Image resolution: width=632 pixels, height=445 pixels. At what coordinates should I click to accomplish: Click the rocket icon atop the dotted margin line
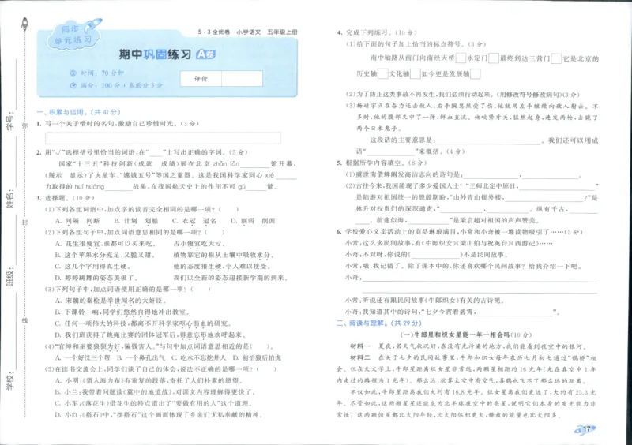pyautogui.click(x=25, y=24)
